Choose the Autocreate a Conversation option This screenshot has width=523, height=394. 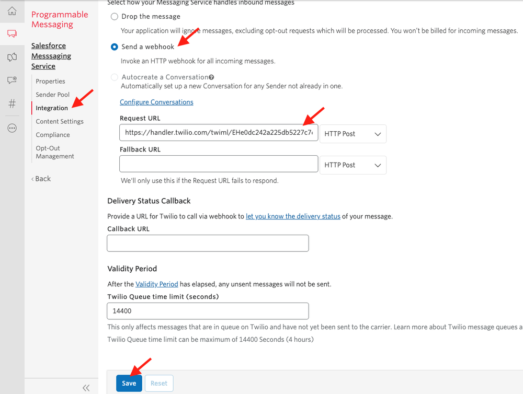tap(114, 77)
